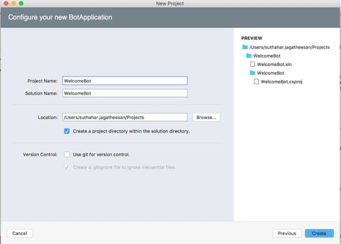This screenshot has height=244, width=341.
Task: Toggle the Create a .gitignore file checkbox
Action: (x=67, y=167)
